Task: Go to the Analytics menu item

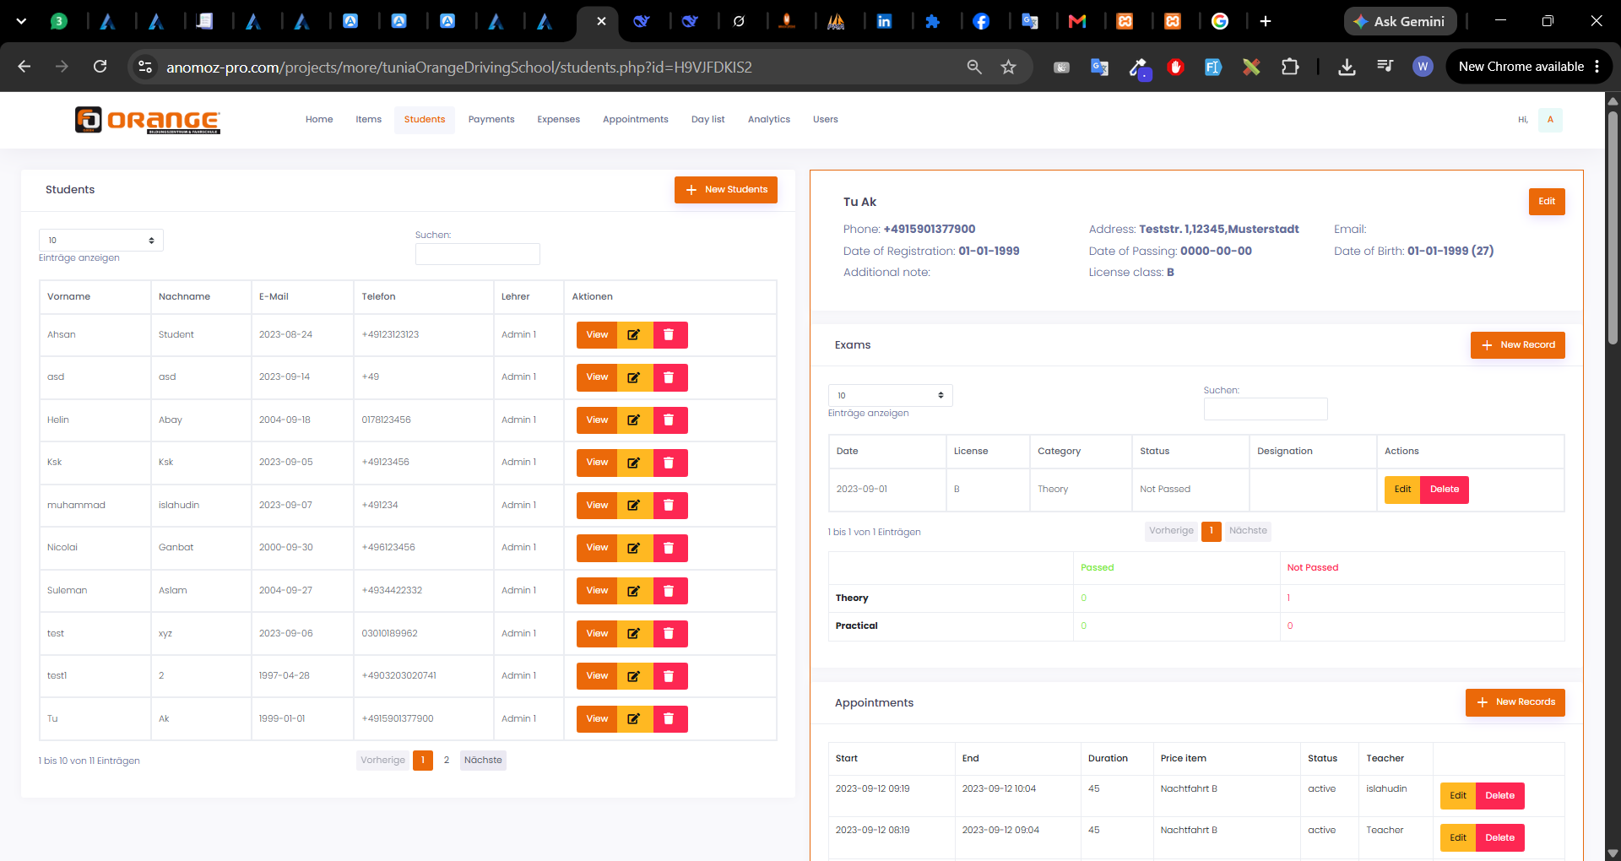Action: [x=769, y=120]
